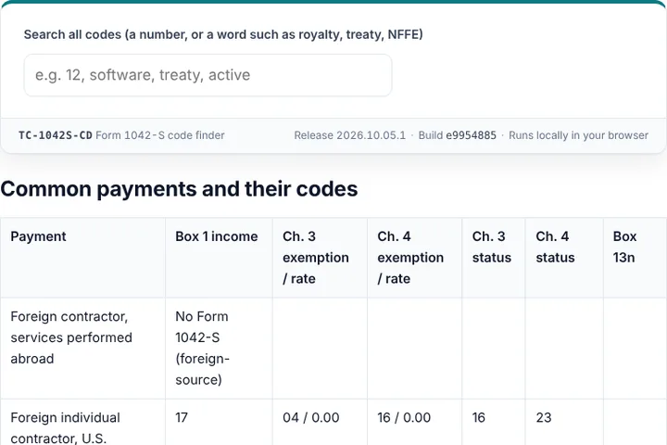Screen dimensions: 667x445
Task: Click 'Foreign individual contractor, U.S.' cell
Action: [82, 422]
